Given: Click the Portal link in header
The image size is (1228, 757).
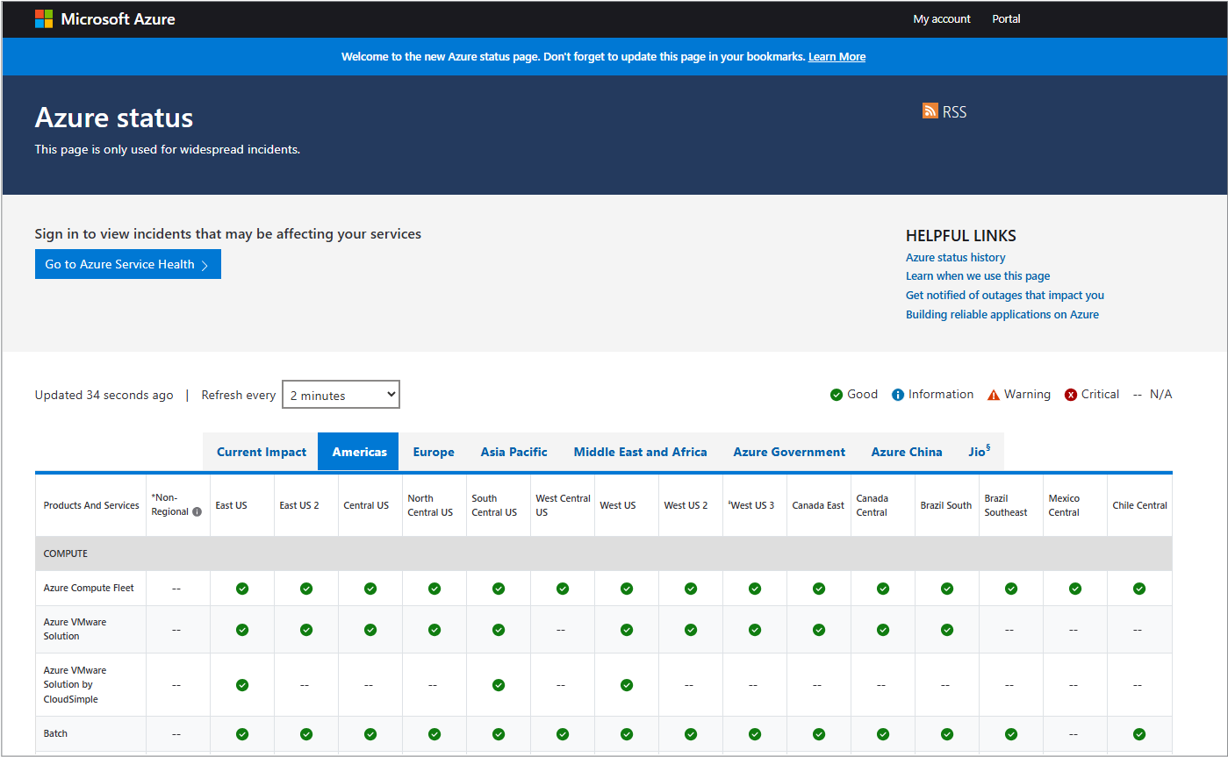Looking at the screenshot, I should pos(1006,19).
